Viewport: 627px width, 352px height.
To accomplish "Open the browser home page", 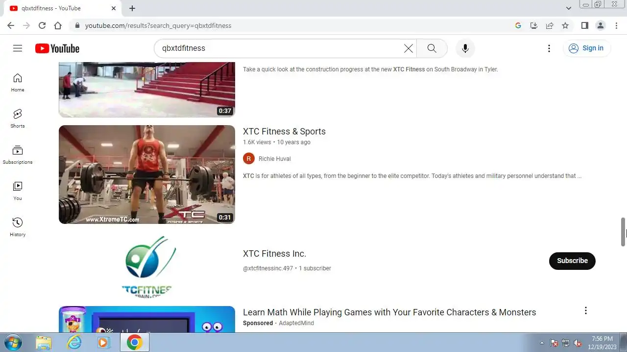I will tap(58, 25).
